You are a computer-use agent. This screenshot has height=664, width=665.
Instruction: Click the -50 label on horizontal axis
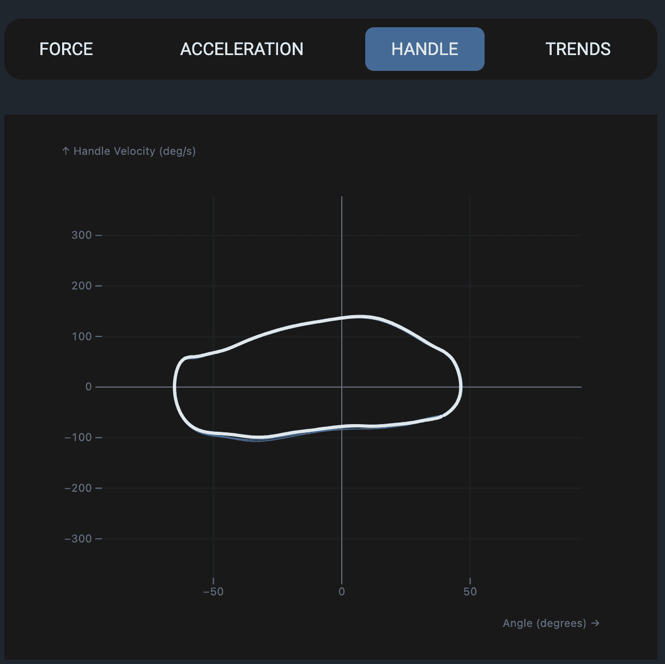coord(213,591)
